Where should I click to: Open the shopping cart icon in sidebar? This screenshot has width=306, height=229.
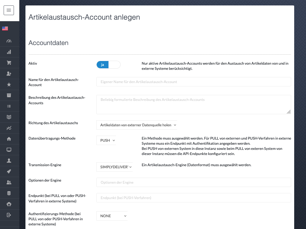pyautogui.click(x=9, y=63)
